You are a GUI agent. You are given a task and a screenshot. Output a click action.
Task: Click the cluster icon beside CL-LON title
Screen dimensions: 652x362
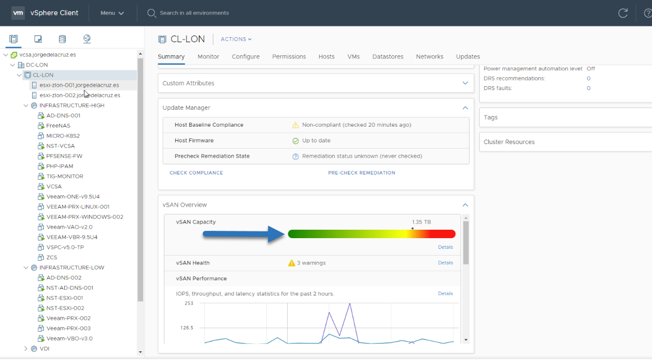coord(162,39)
